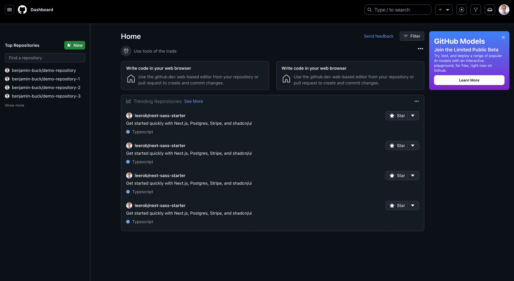This screenshot has height=281, width=514.
Task: Star the fourth leerob/next-sass-starter repository
Action: coord(397,205)
